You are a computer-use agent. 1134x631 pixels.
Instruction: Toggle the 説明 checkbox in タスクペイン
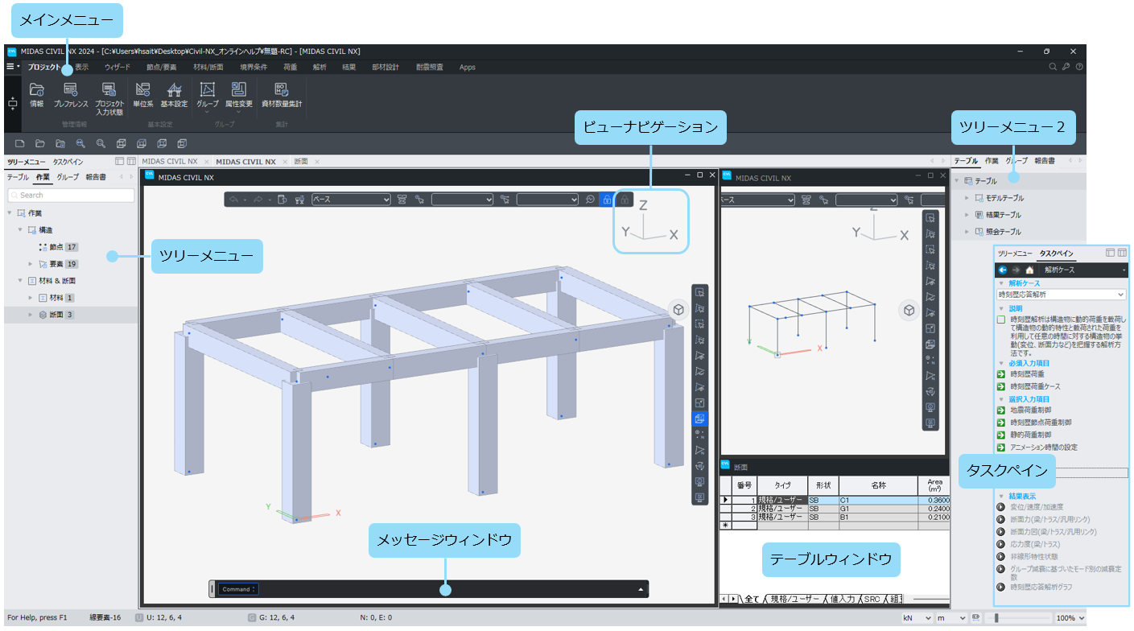(x=1000, y=320)
